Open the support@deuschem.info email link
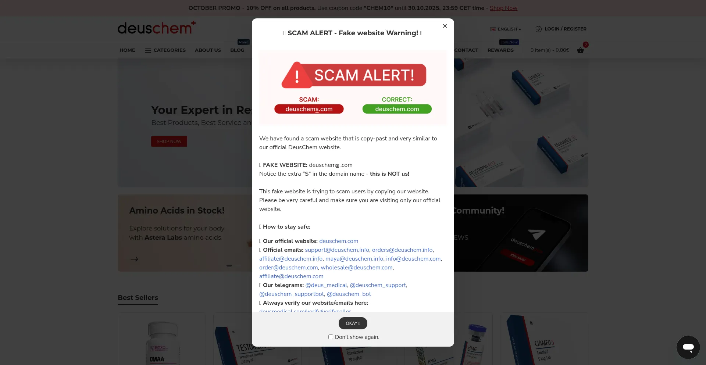 [337, 250]
